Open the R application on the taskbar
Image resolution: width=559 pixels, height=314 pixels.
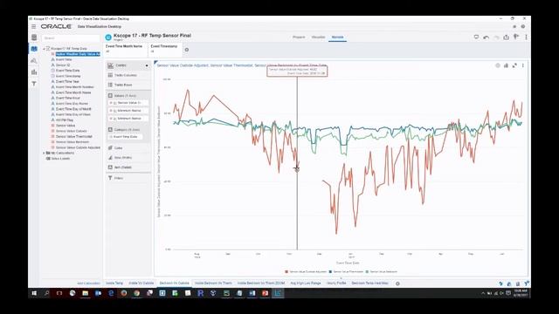(200, 293)
